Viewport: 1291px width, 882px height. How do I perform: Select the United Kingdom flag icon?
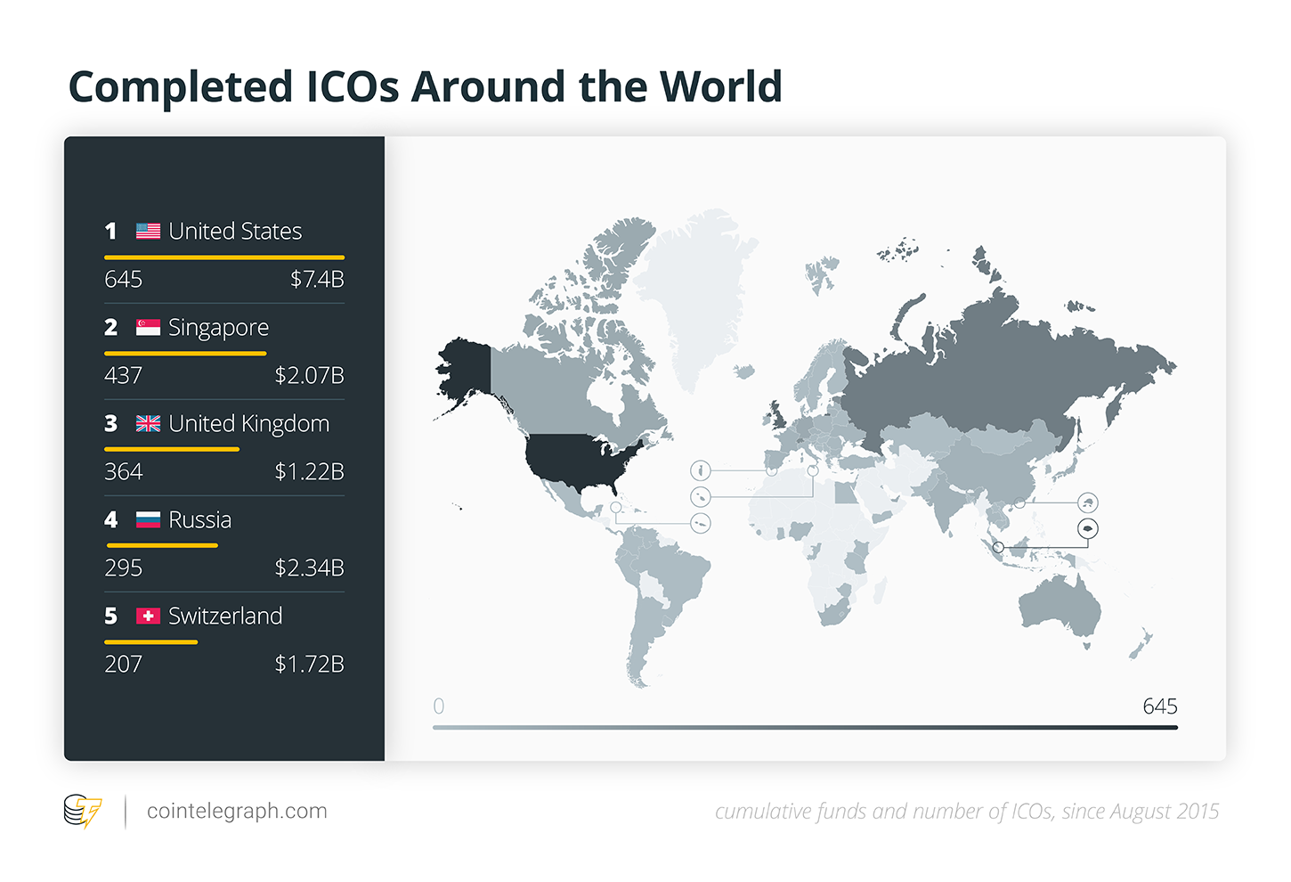pos(147,423)
